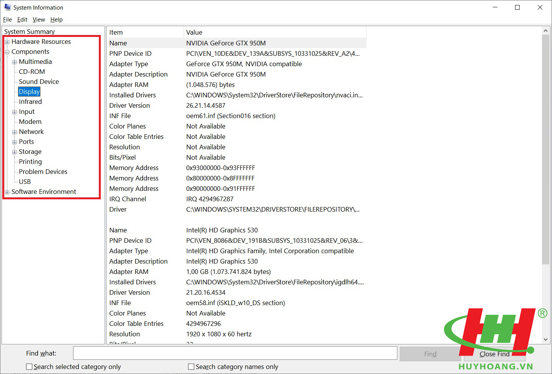Click the (1.048.576) bytes Adapter RAM value

(x=210, y=85)
